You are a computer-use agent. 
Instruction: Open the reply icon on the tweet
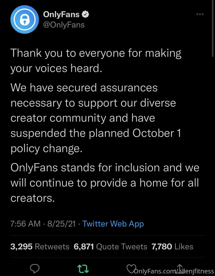point(35,269)
